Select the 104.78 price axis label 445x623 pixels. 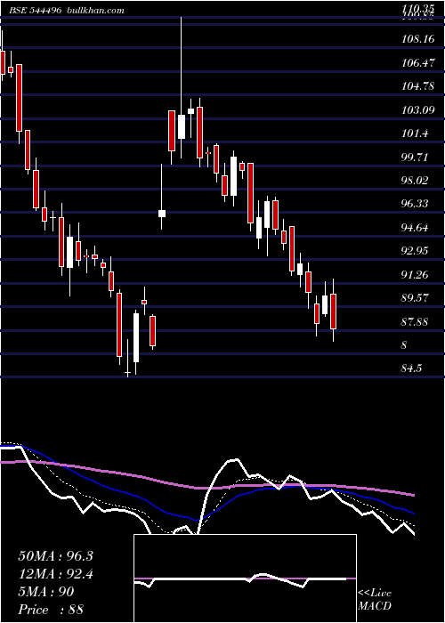(x=417, y=85)
